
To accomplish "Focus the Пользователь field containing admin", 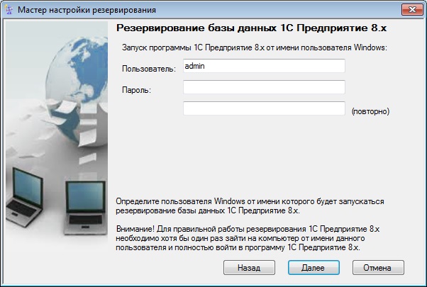I will tap(264, 66).
